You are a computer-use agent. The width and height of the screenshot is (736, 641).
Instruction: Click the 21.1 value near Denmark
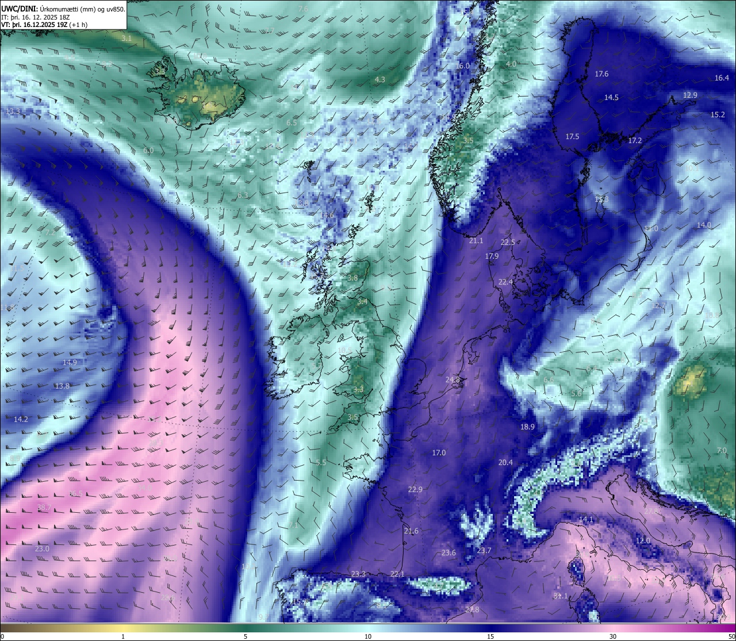pos(476,240)
